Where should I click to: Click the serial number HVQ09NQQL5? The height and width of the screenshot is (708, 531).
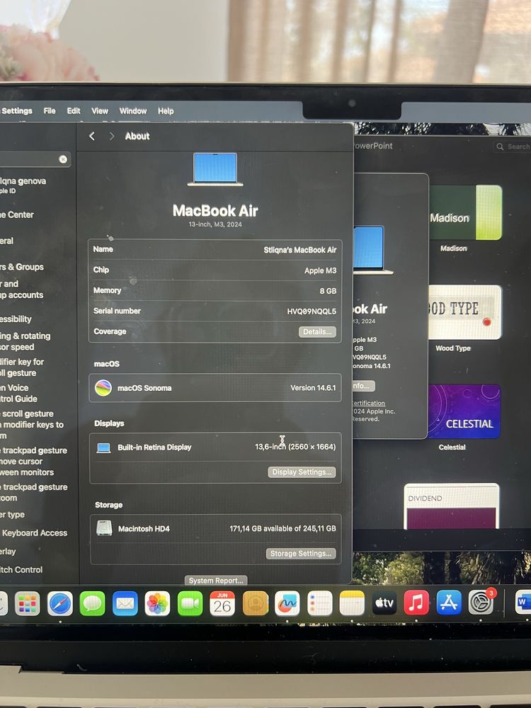(x=312, y=312)
